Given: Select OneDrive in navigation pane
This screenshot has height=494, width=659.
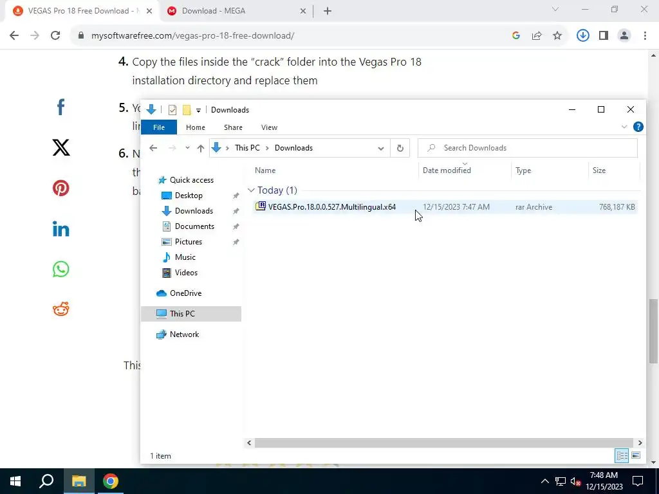Looking at the screenshot, I should tap(185, 293).
